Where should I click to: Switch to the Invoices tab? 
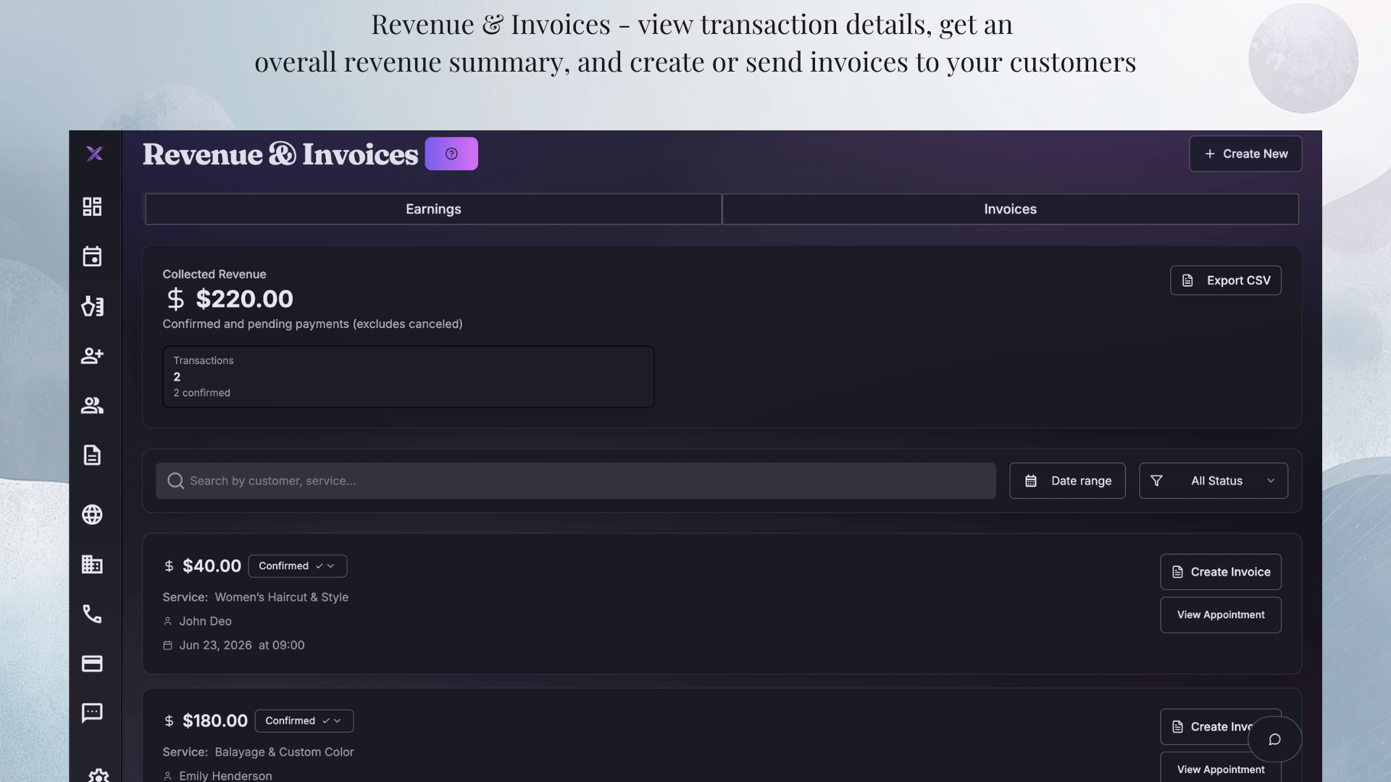click(1010, 209)
